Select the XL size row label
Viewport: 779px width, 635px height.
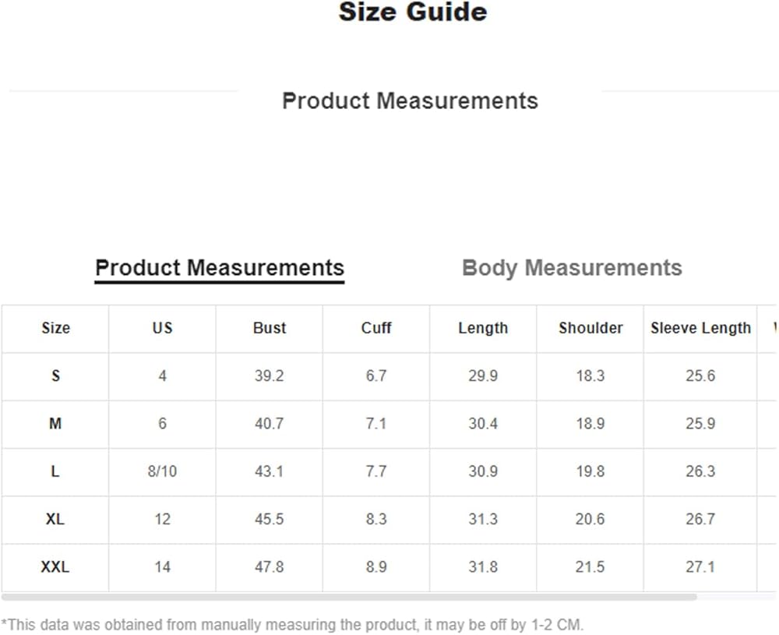click(55, 519)
